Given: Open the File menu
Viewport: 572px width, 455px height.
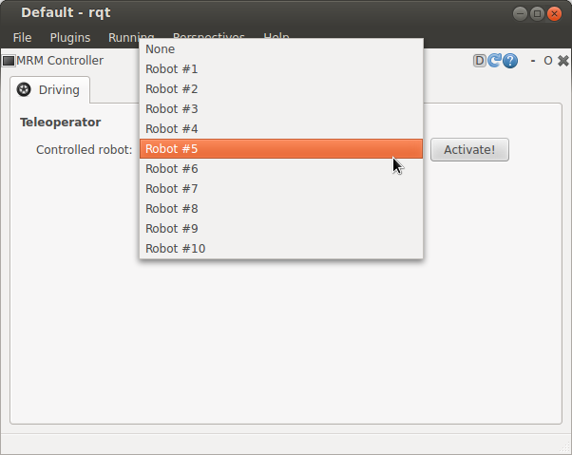Looking at the screenshot, I should [22, 37].
